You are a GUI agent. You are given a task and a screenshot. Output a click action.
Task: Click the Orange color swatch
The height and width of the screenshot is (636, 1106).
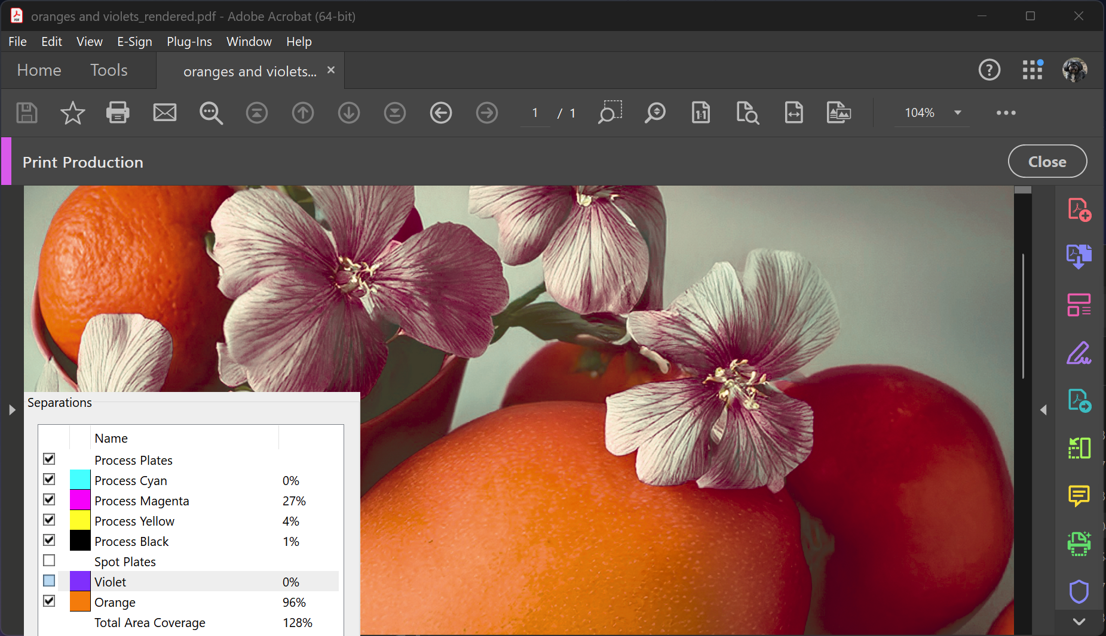[x=80, y=601]
